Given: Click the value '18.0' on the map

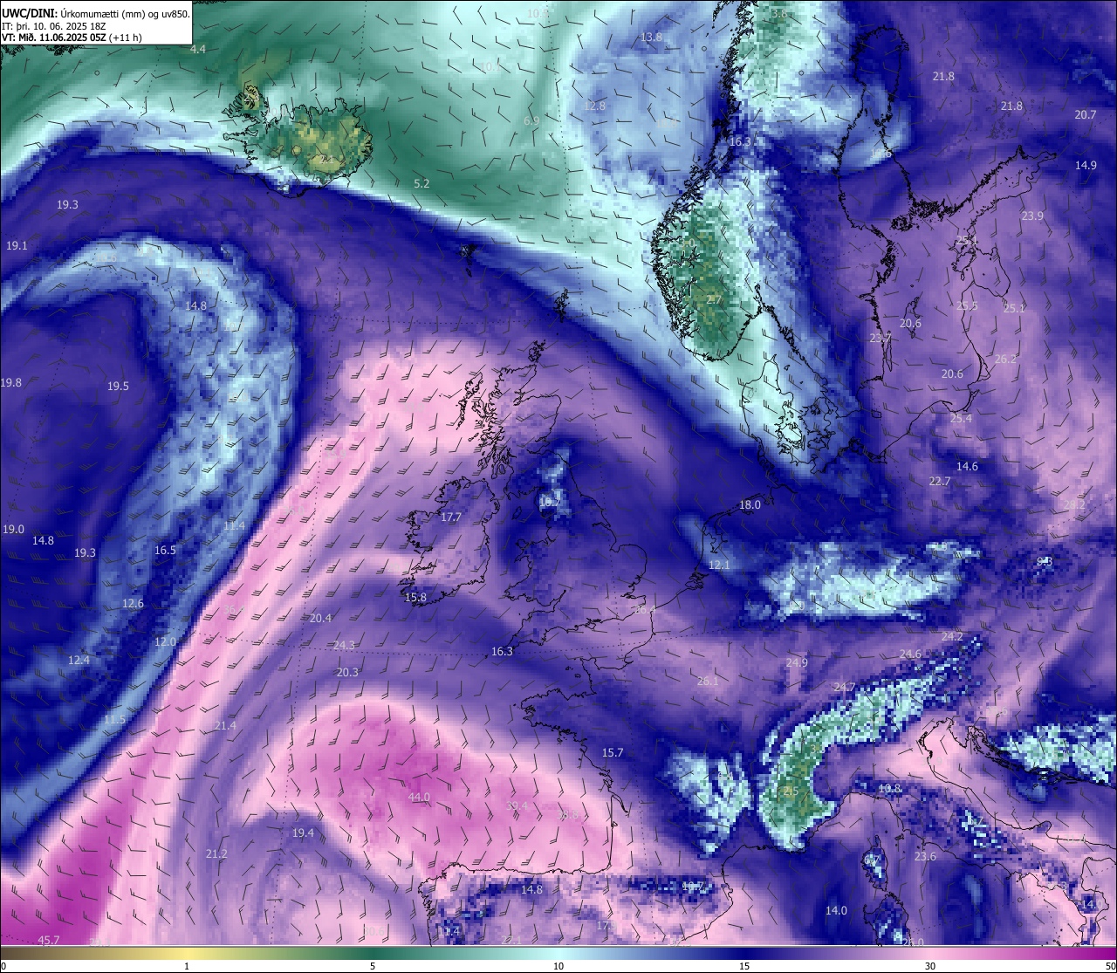Looking at the screenshot, I should coord(750,505).
